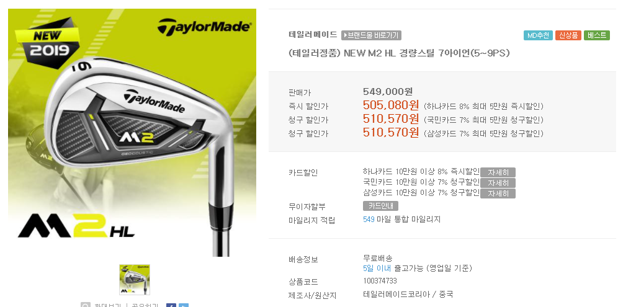Open the 테일러메이드 brand name link
This screenshot has width=636, height=307.
coord(313,35)
